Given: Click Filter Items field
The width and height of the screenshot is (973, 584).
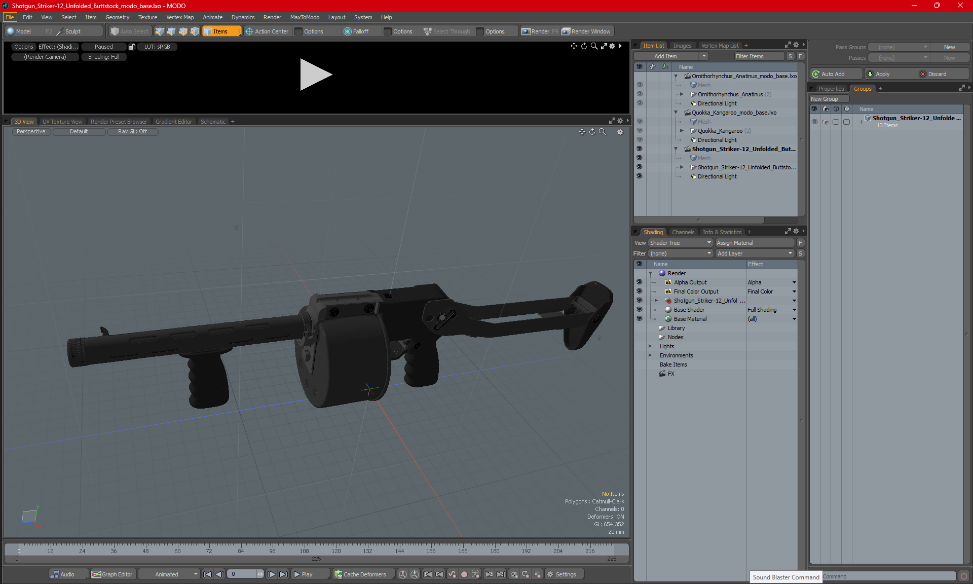Looking at the screenshot, I should click(x=759, y=56).
